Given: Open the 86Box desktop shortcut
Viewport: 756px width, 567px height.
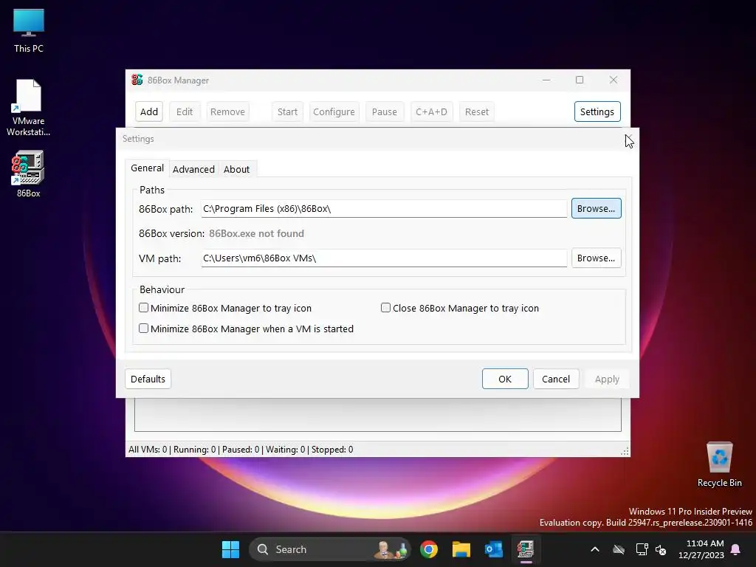Looking at the screenshot, I should 29,173.
